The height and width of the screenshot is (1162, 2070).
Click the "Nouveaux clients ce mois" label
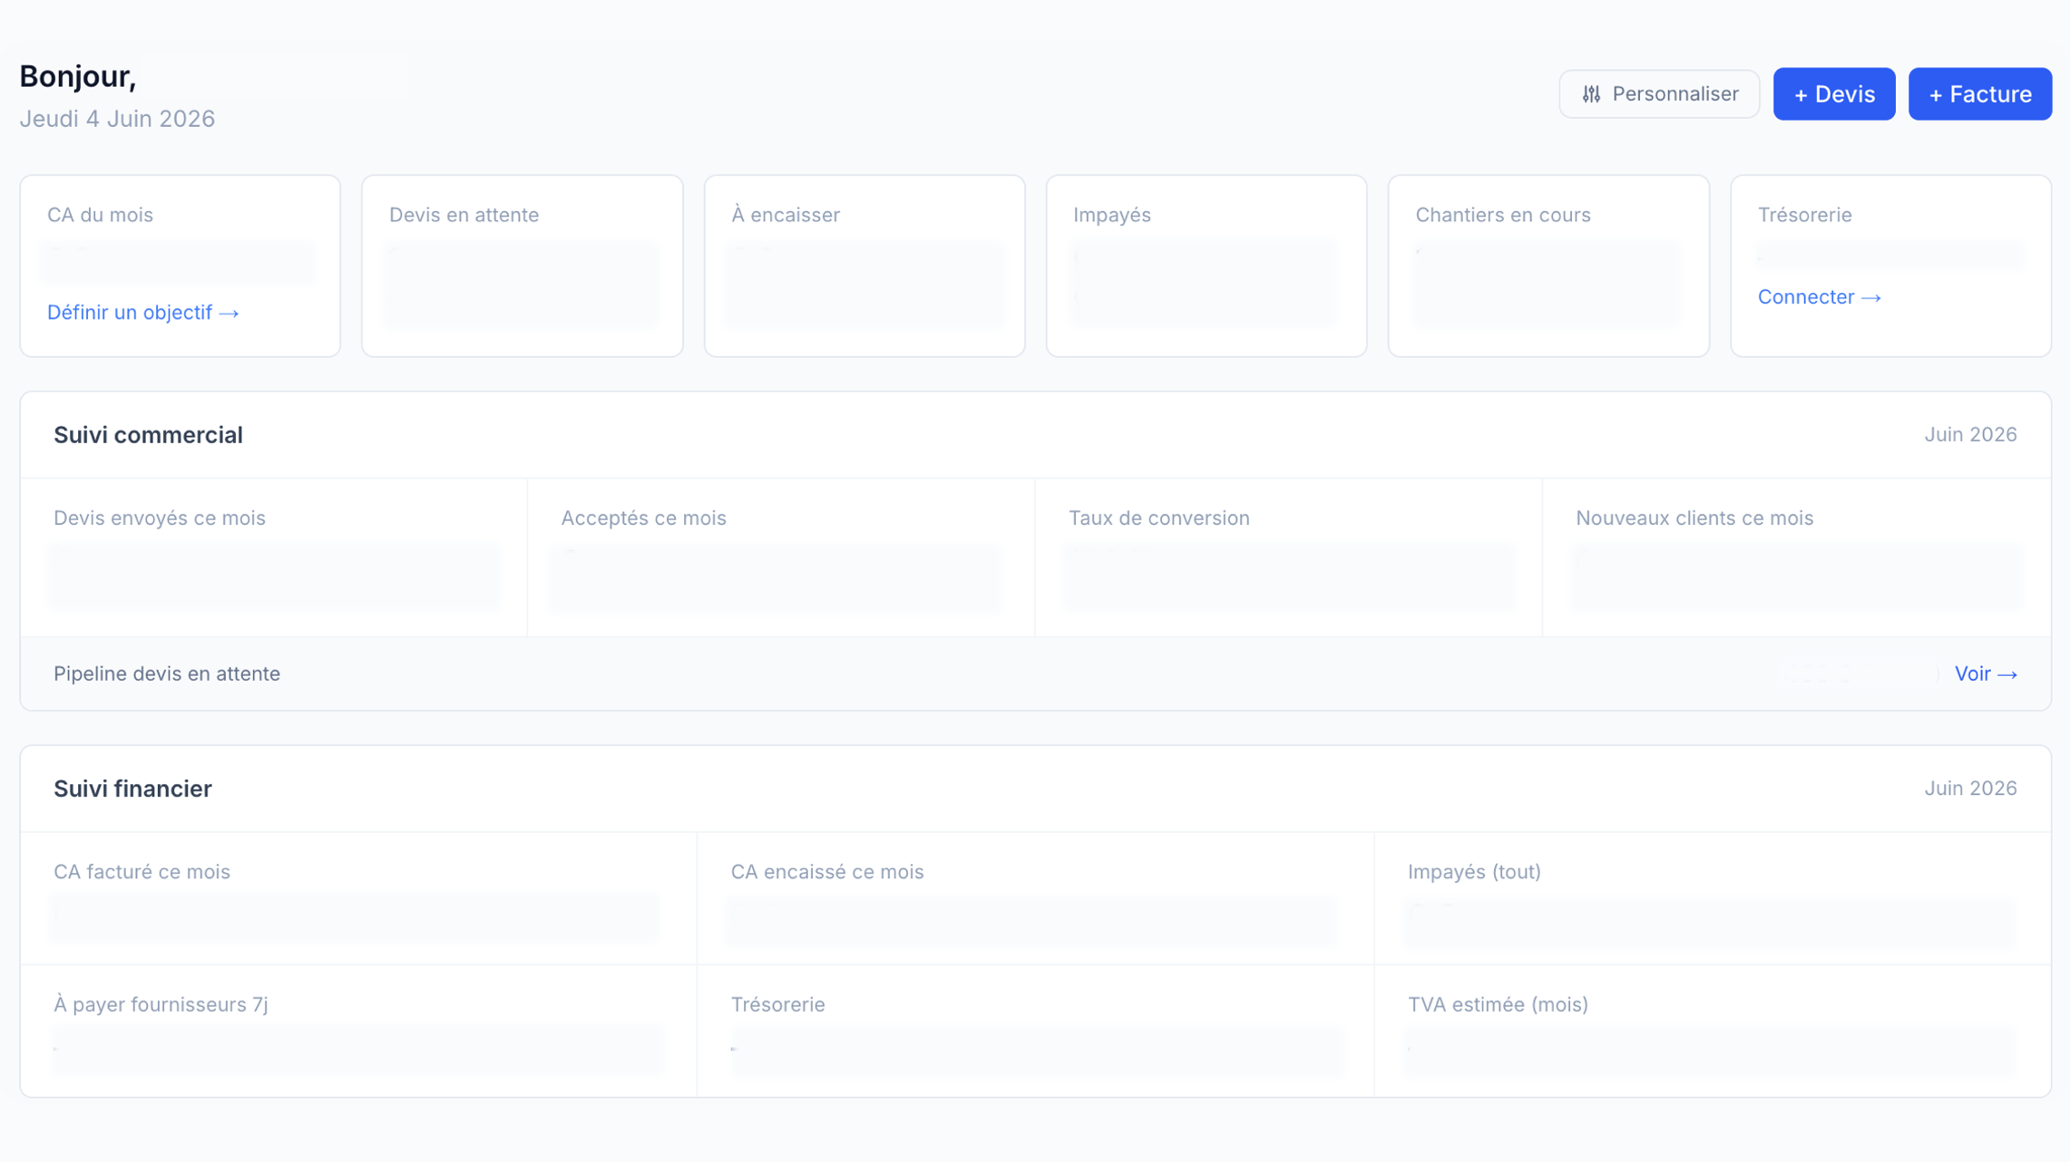(1694, 518)
